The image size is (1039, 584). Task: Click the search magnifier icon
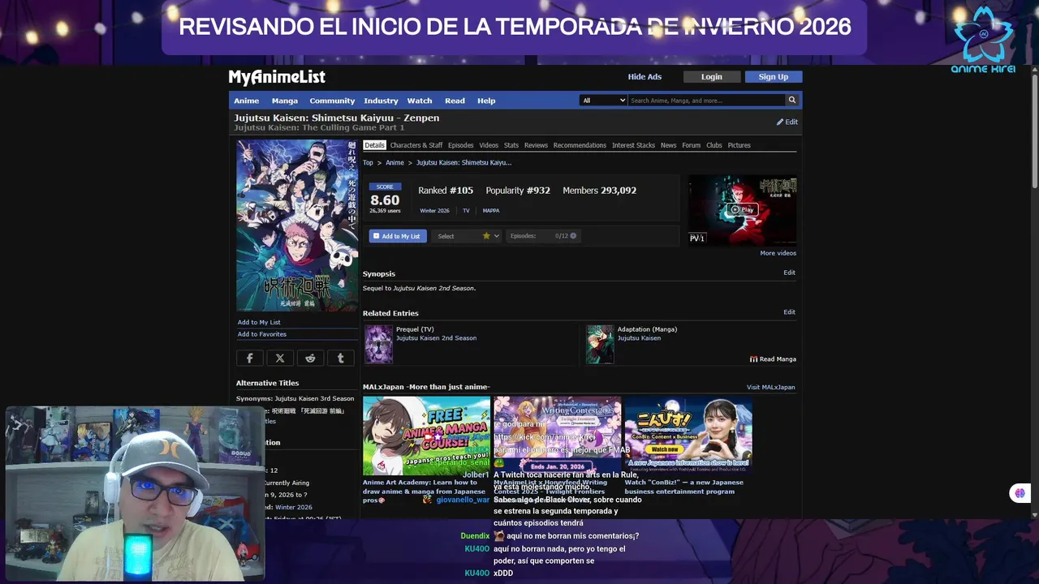(x=791, y=101)
